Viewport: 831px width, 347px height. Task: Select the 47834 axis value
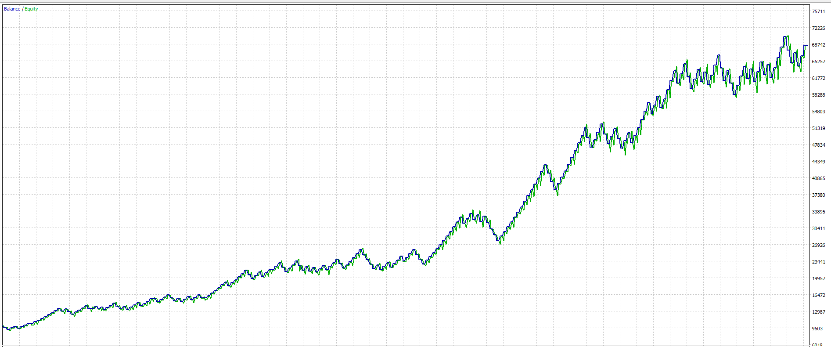(818, 145)
